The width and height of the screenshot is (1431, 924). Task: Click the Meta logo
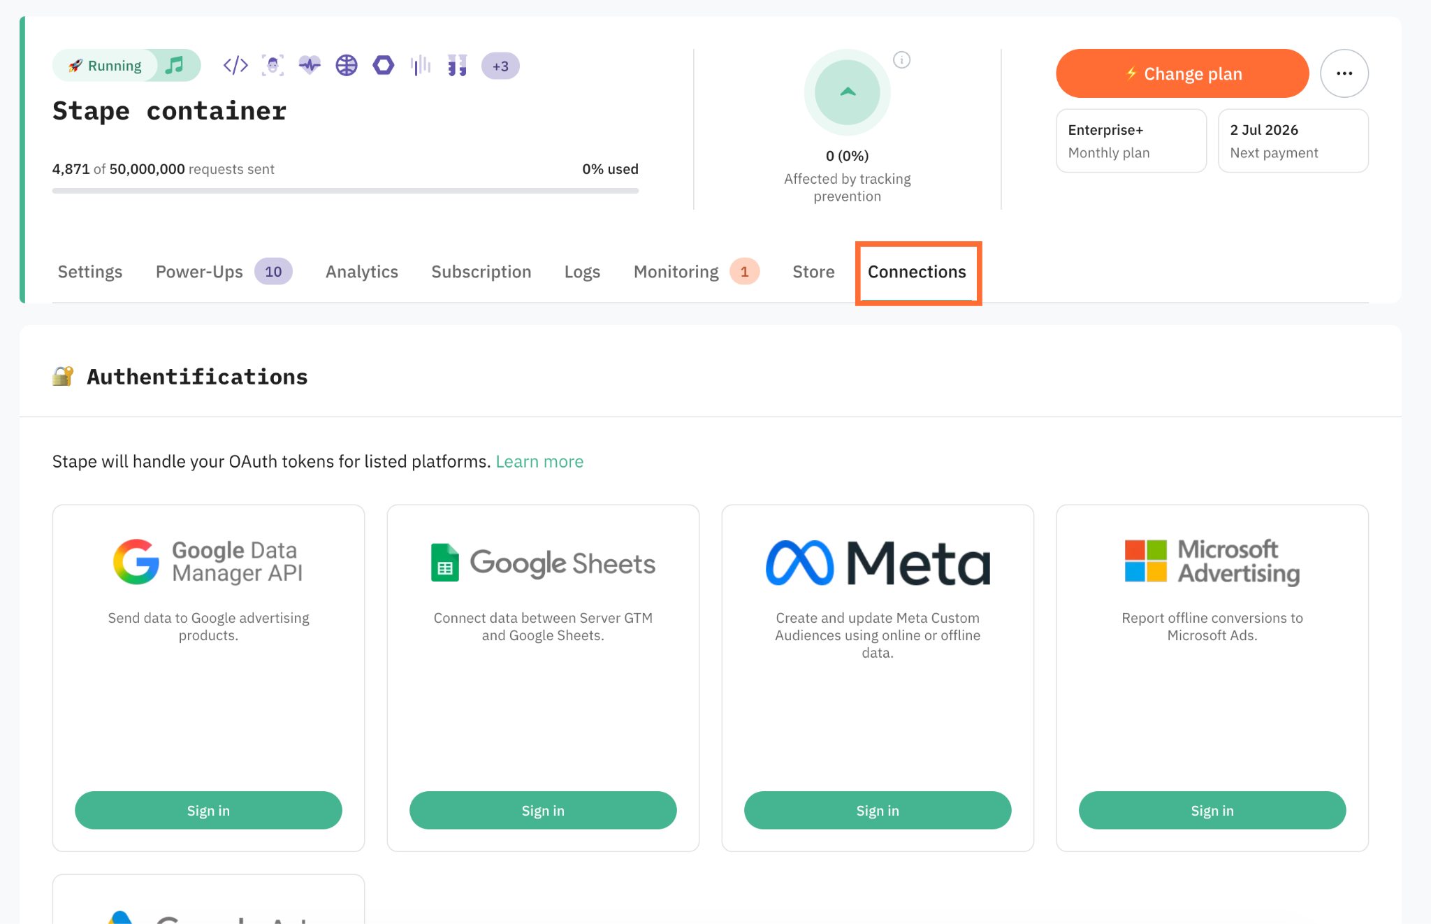(x=878, y=563)
